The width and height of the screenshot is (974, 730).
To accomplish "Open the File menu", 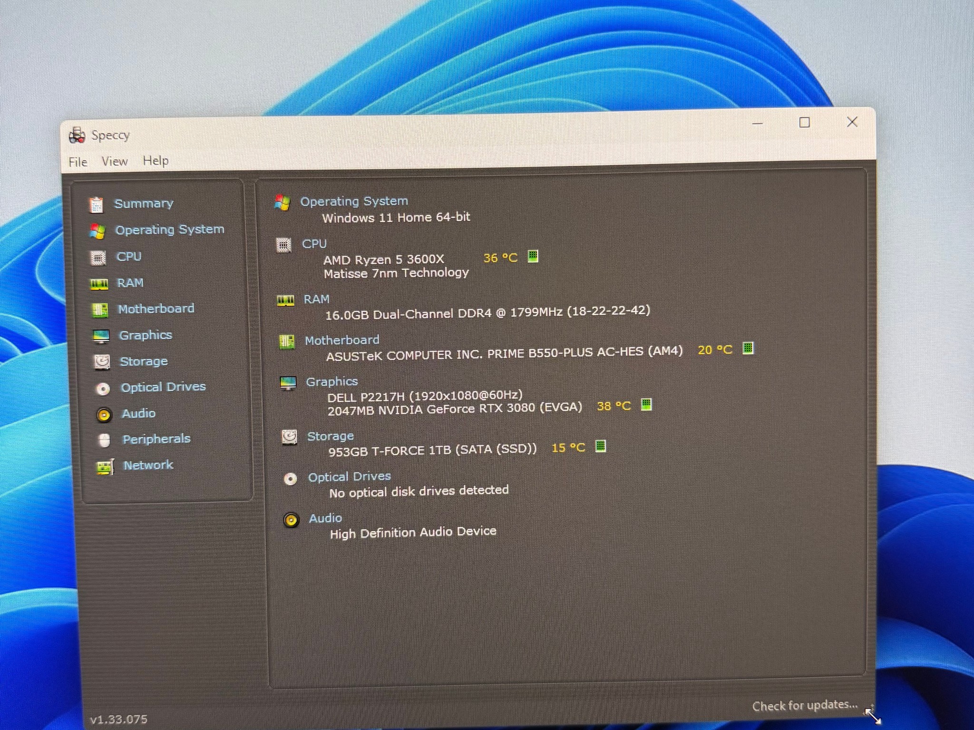I will tap(78, 162).
